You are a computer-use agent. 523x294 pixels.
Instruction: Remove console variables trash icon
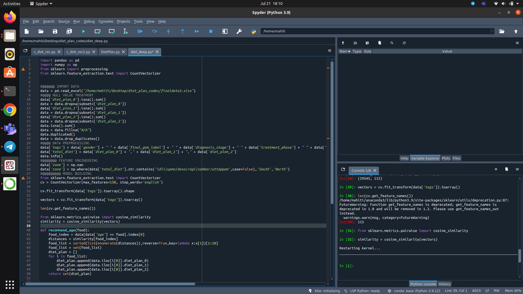[x=507, y=169]
